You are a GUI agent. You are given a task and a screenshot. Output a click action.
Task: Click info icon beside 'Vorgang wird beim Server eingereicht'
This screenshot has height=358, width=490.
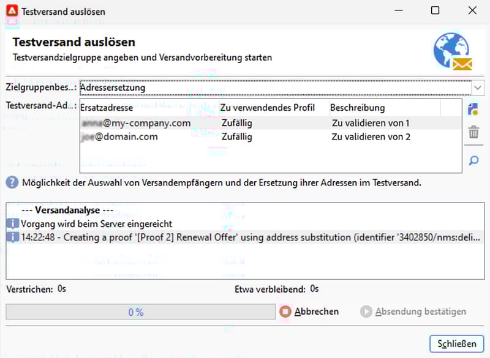coord(13,223)
